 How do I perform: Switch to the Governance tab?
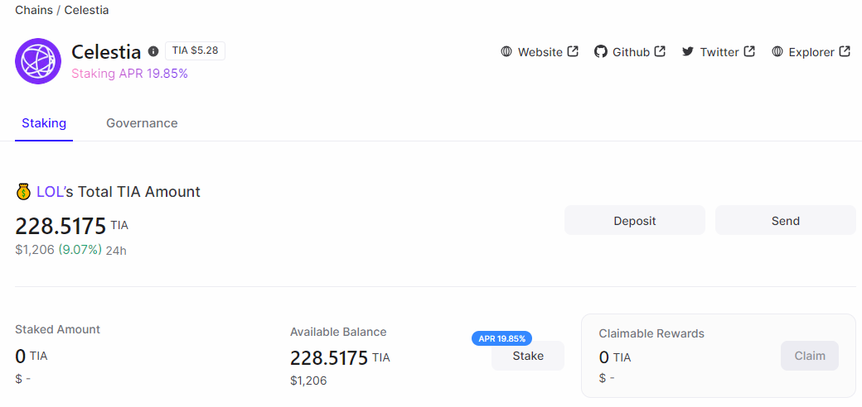pos(142,123)
